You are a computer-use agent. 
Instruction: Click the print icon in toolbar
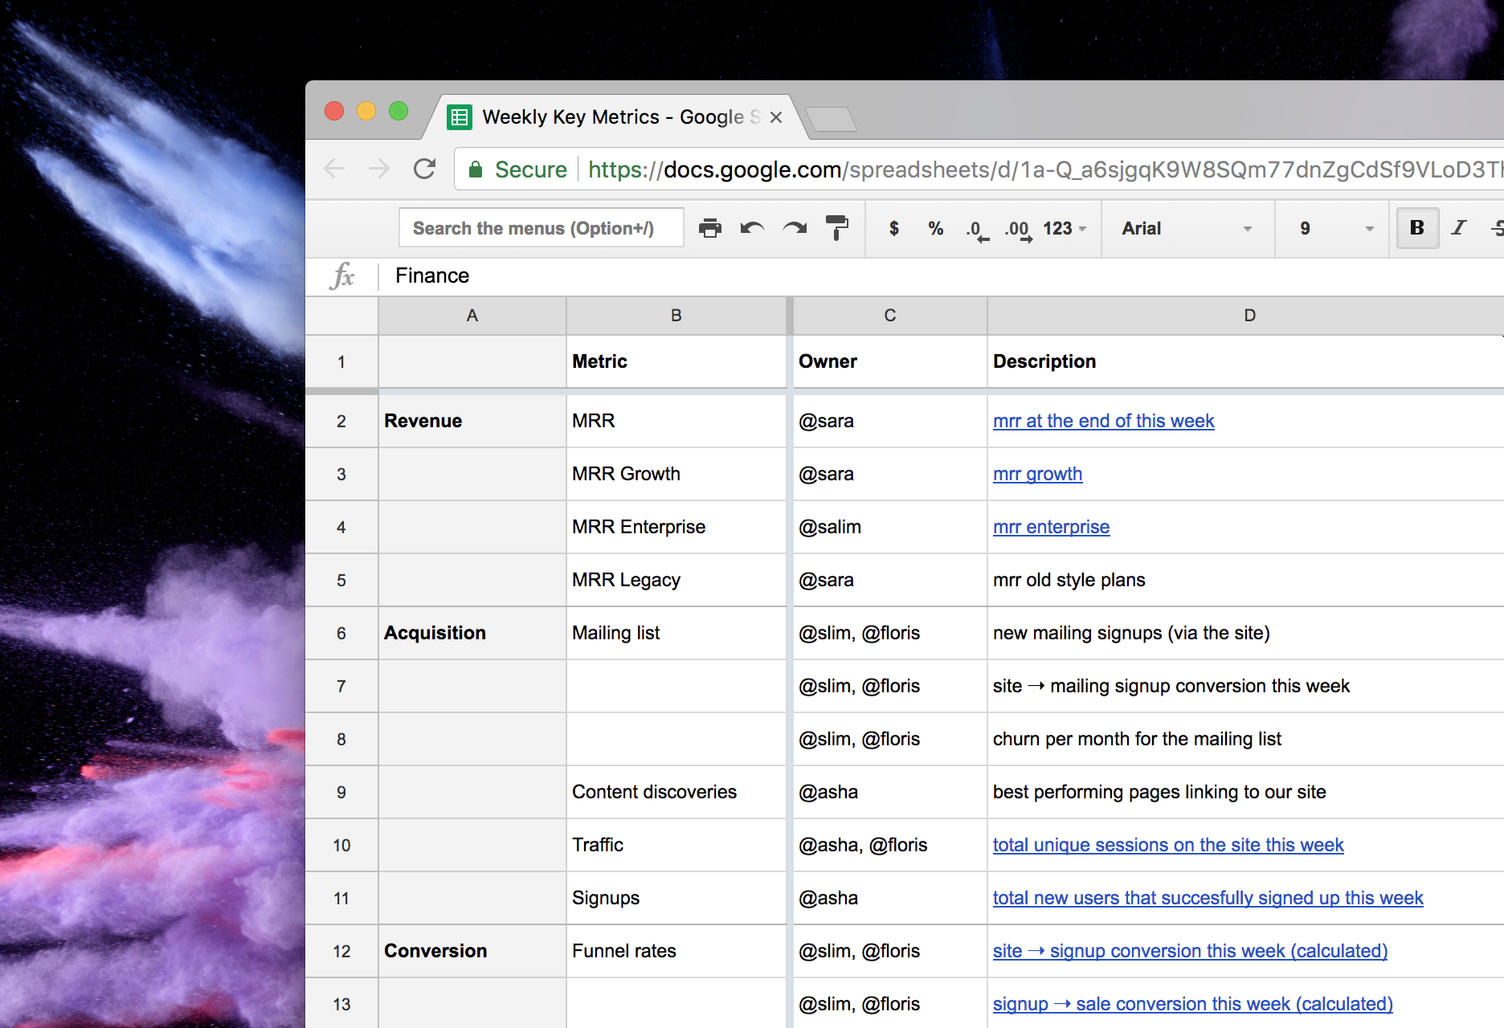709,229
